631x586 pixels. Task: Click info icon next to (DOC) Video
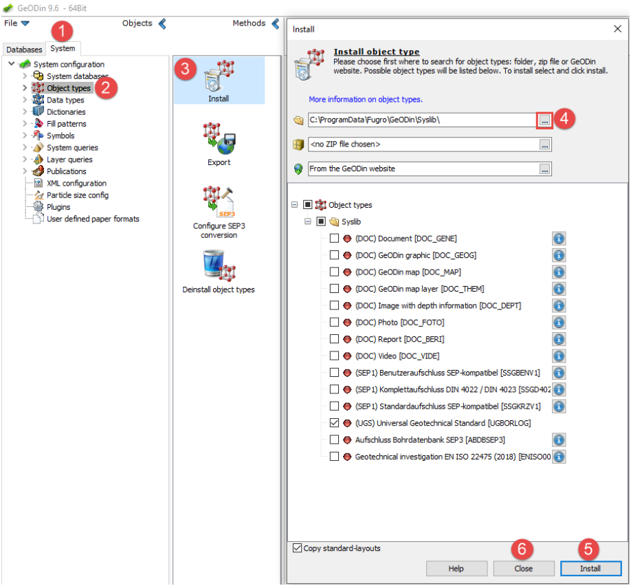(x=559, y=356)
